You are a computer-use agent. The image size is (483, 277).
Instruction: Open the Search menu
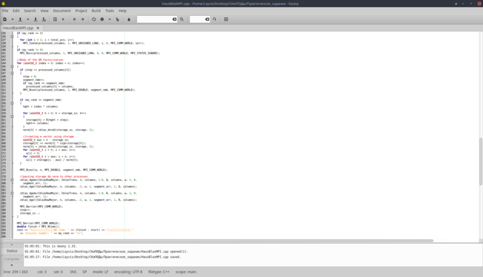(x=30, y=11)
